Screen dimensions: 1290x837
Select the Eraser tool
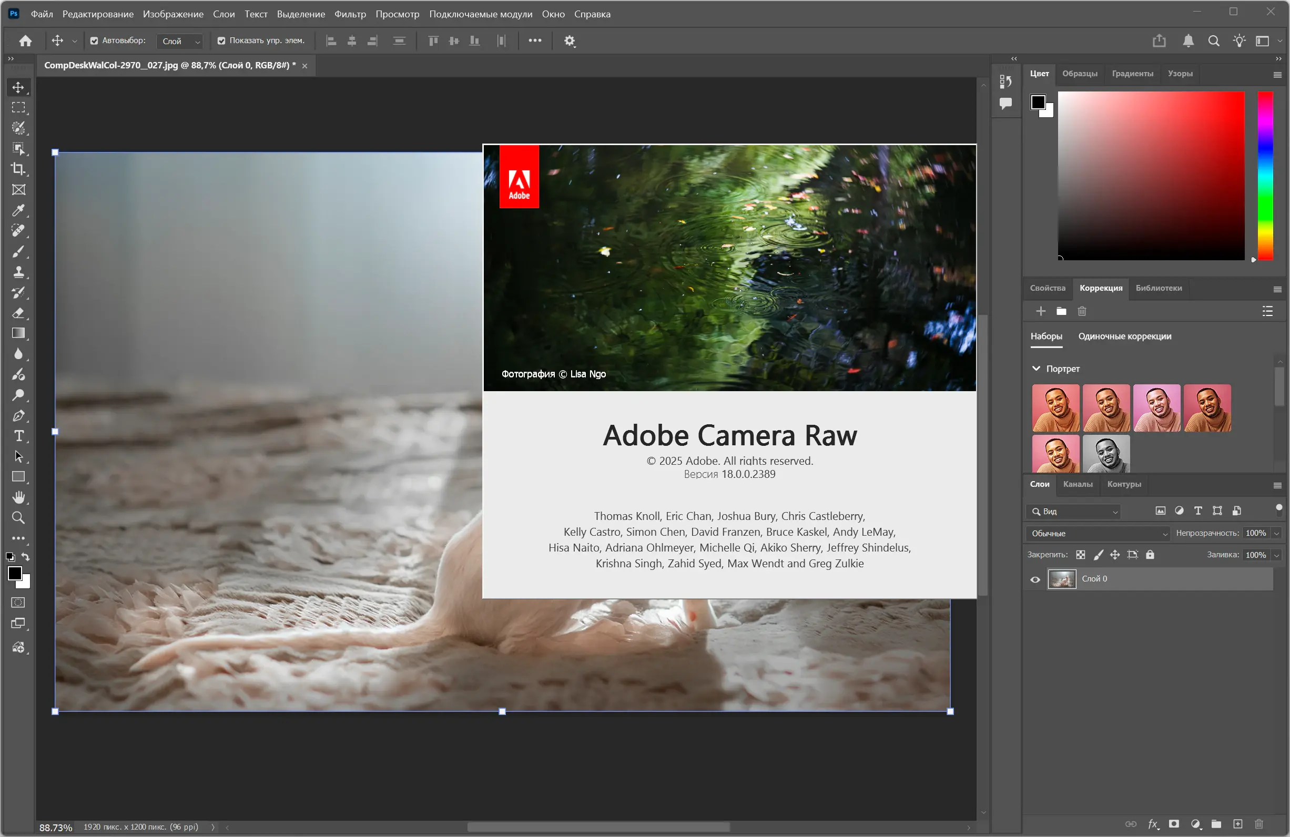(18, 313)
